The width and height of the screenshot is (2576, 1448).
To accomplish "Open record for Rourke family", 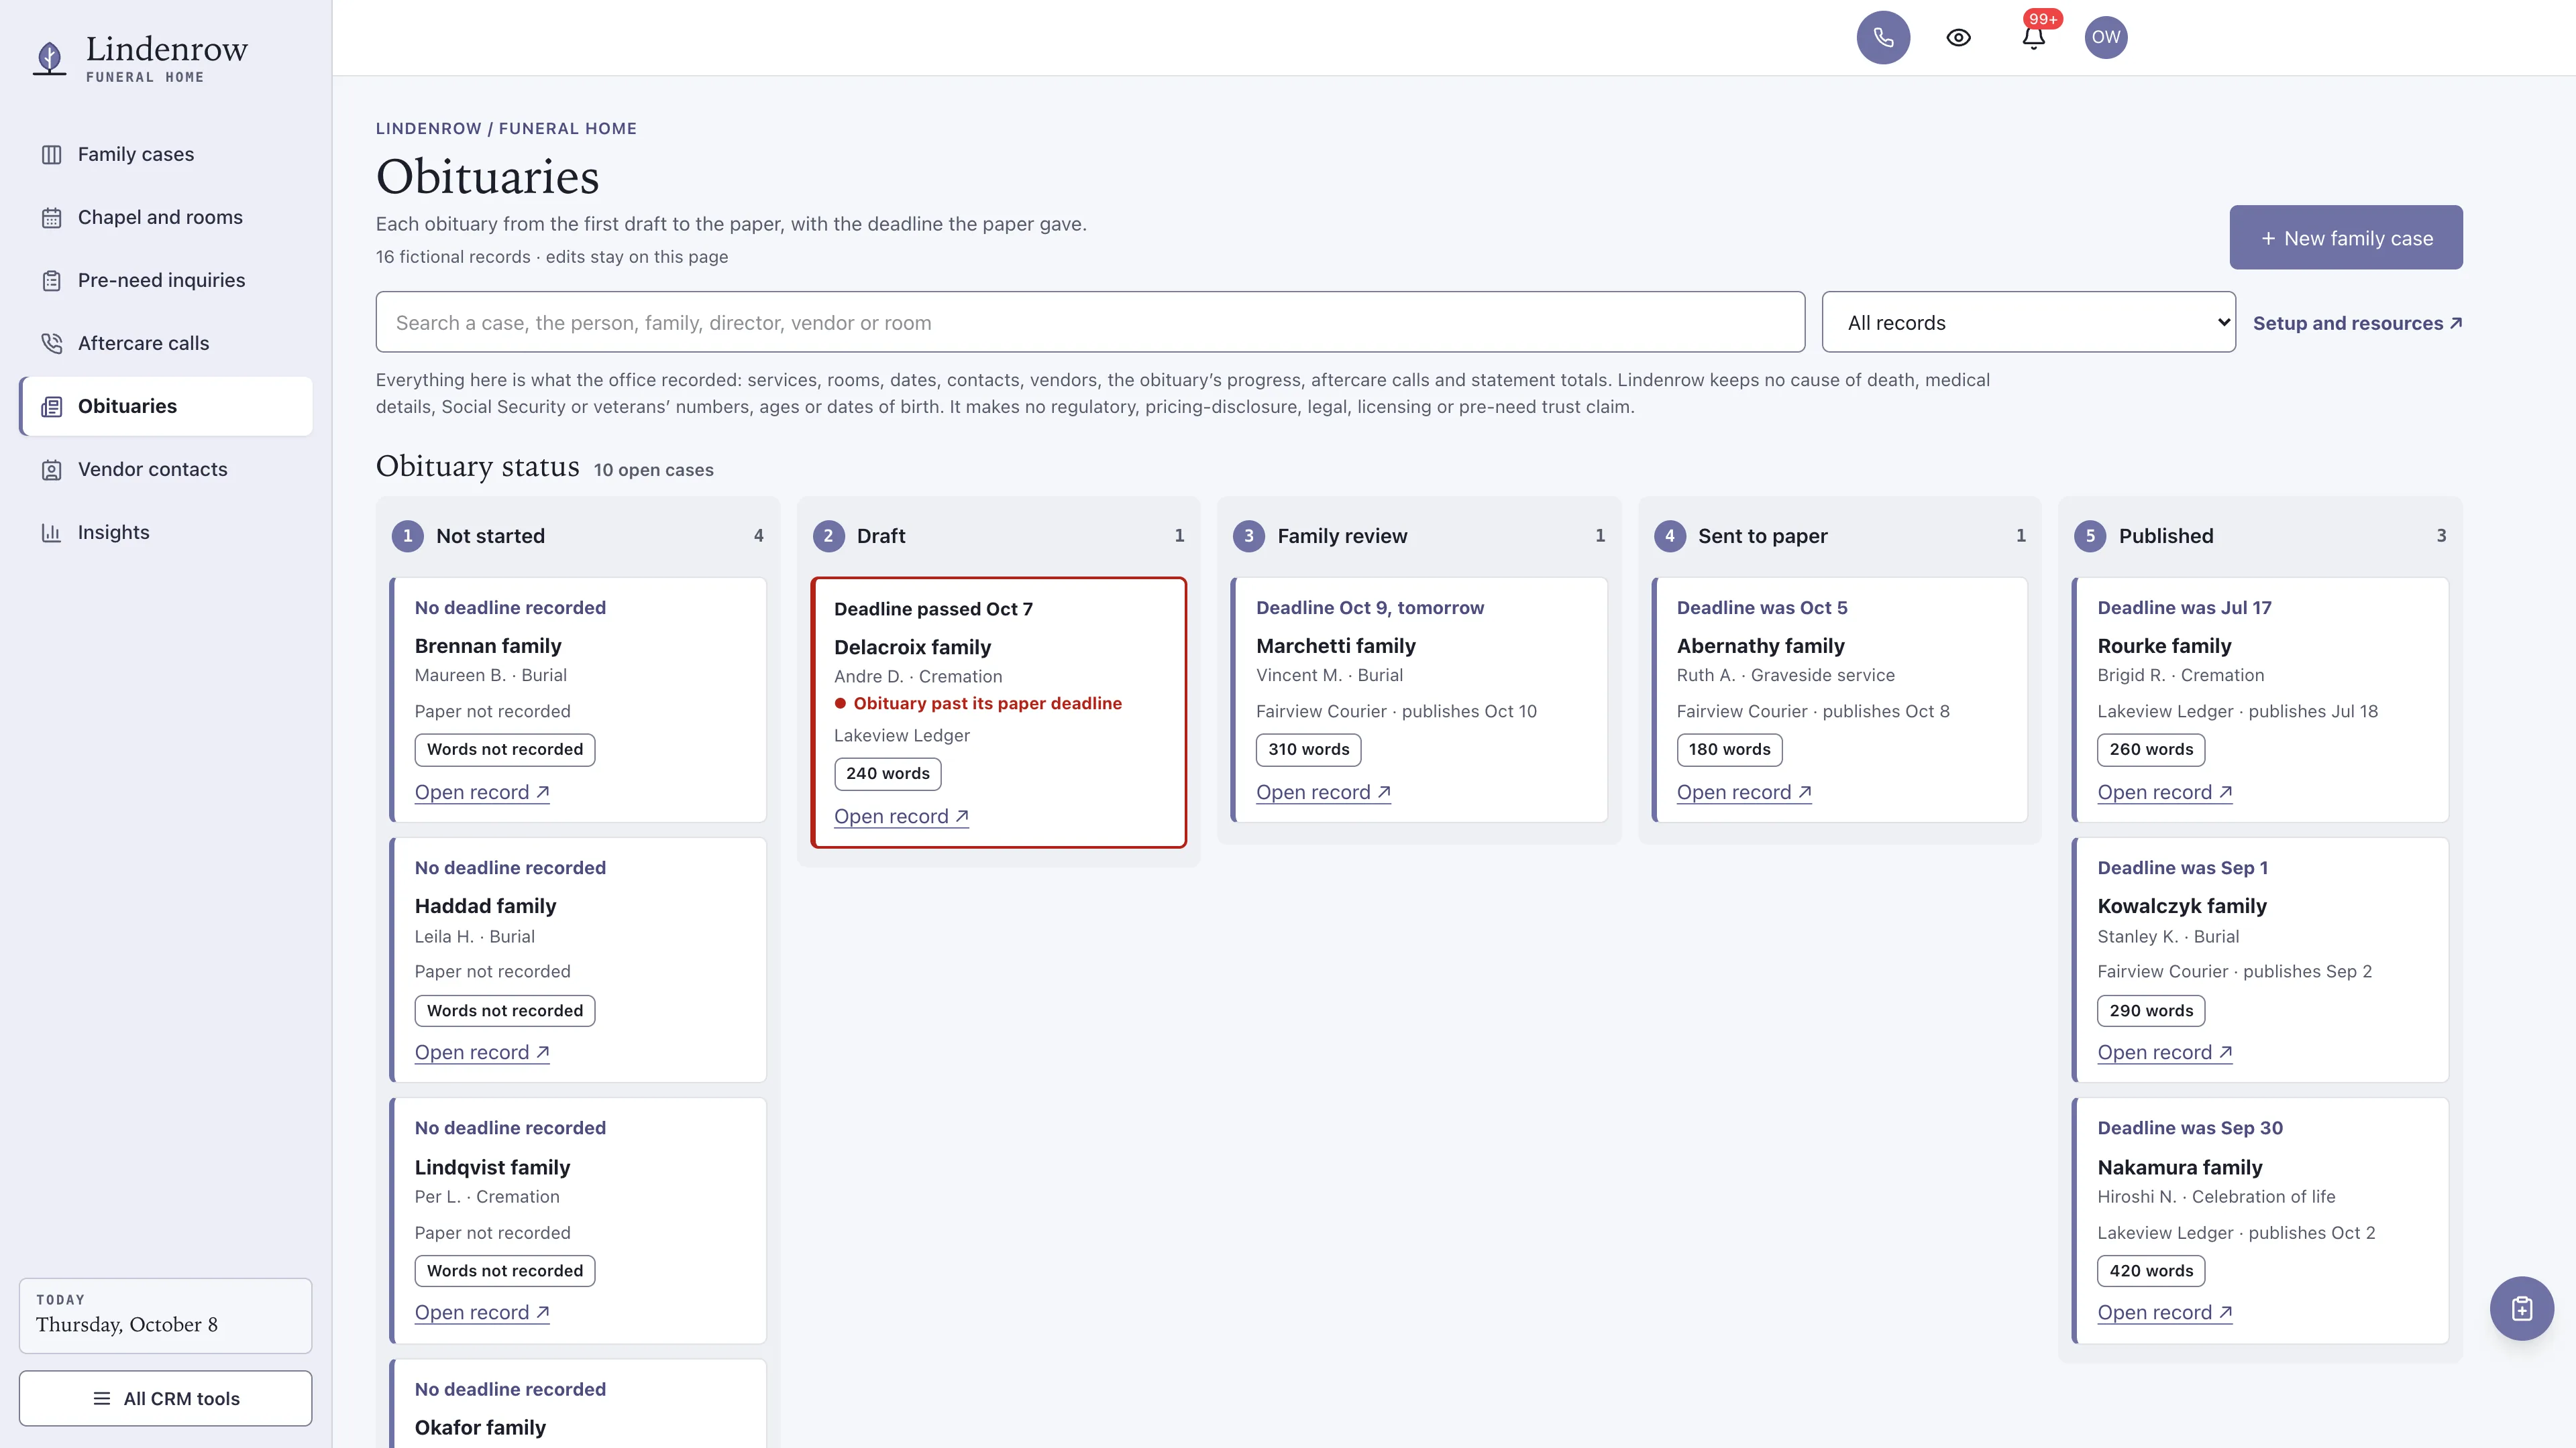I will [x=2165, y=792].
